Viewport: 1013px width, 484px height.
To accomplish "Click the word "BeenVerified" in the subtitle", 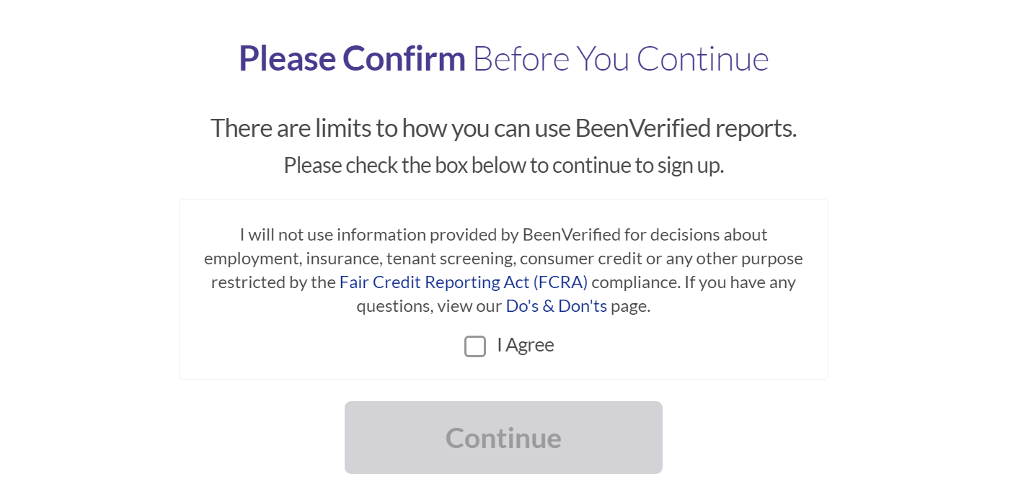I will 632,128.
